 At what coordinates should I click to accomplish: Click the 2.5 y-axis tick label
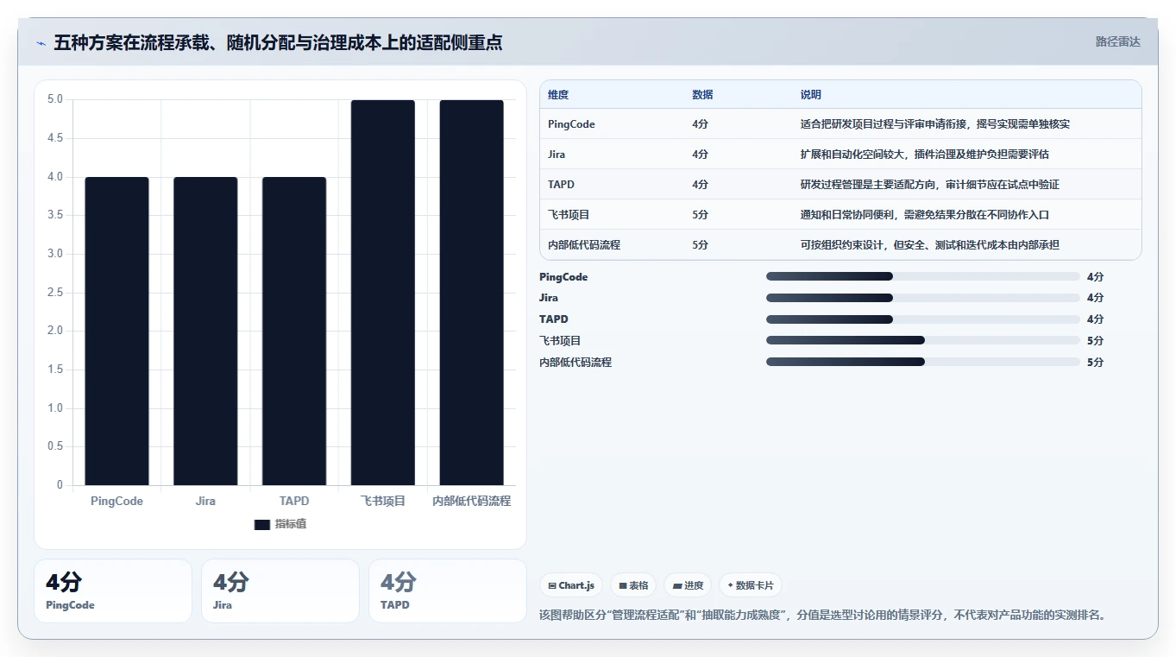pos(55,293)
